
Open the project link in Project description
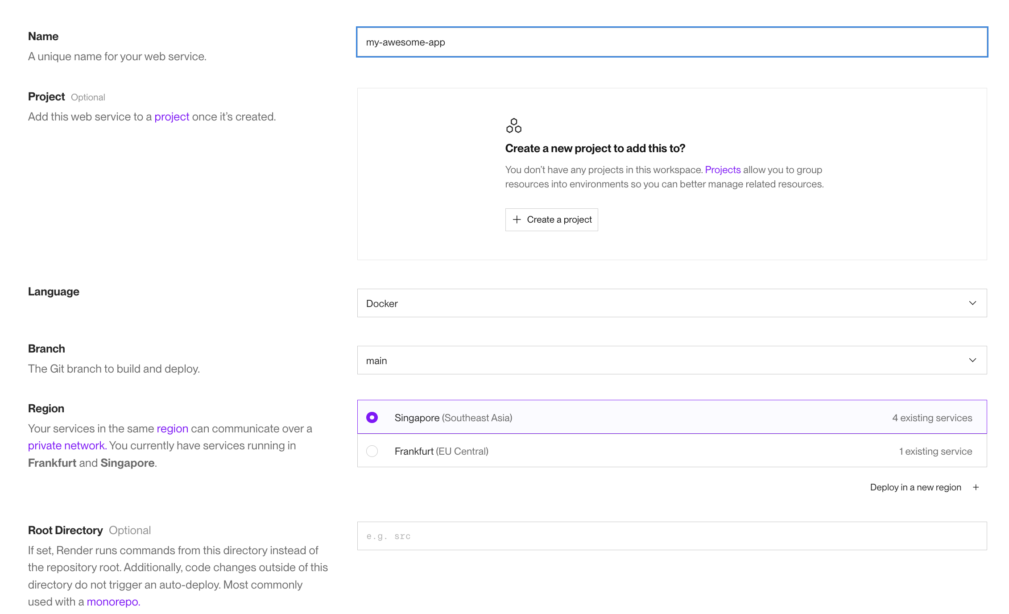[172, 117]
